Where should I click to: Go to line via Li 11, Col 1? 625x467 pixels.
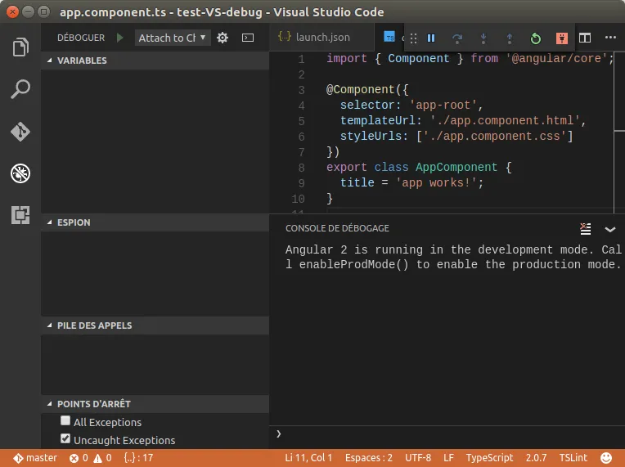(308, 458)
